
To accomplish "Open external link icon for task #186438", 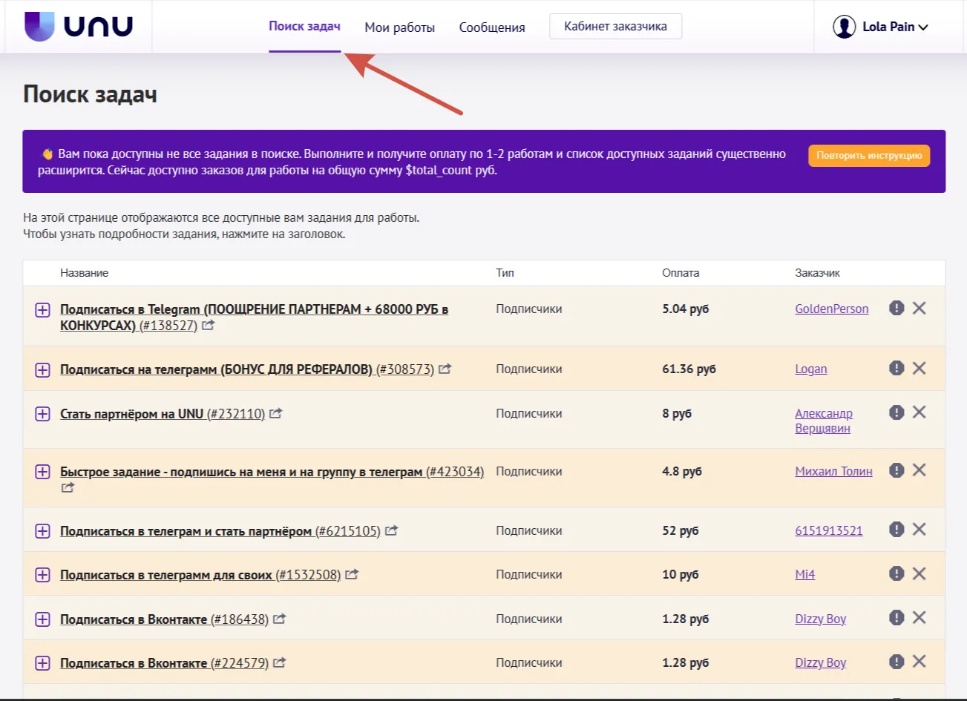I will (x=280, y=619).
